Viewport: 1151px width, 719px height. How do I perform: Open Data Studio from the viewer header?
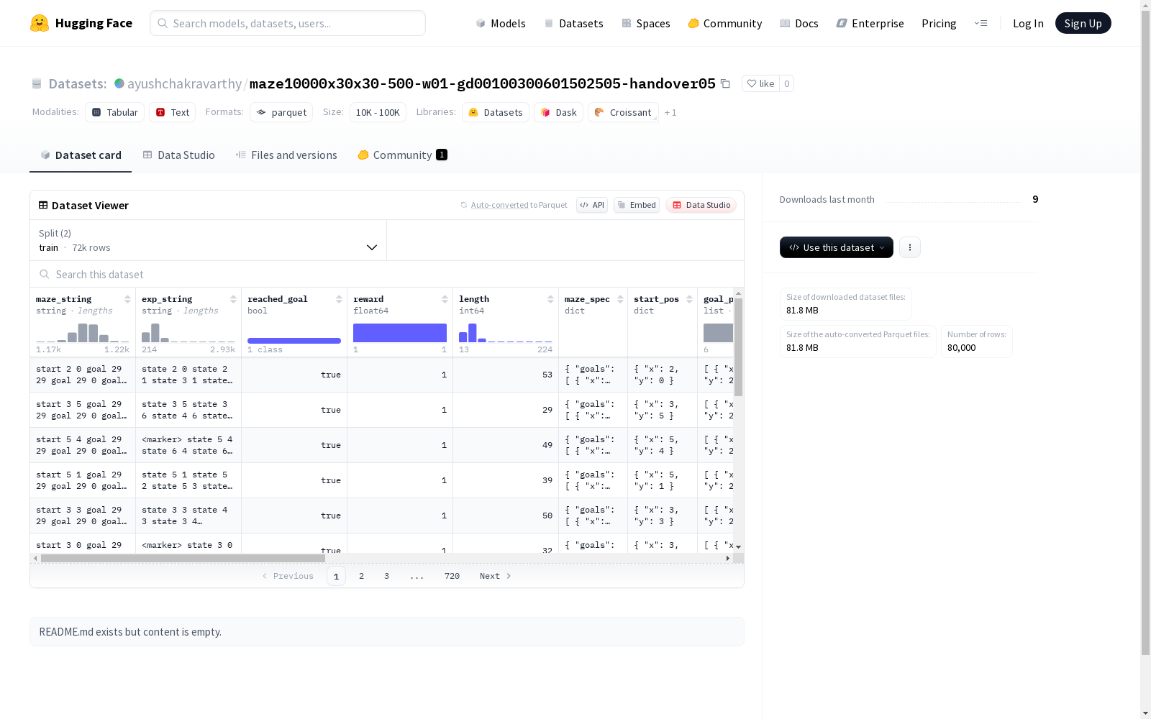701,205
